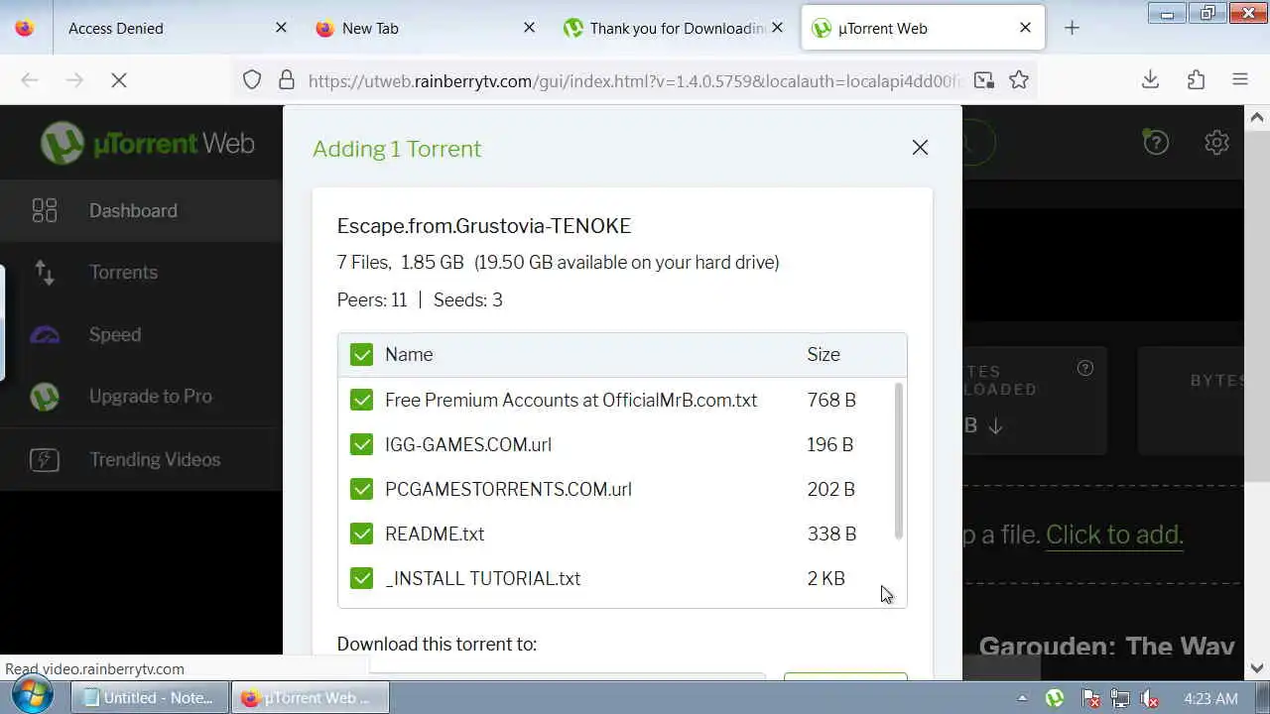Click the µTorrent Web taskbar button

(x=311, y=698)
